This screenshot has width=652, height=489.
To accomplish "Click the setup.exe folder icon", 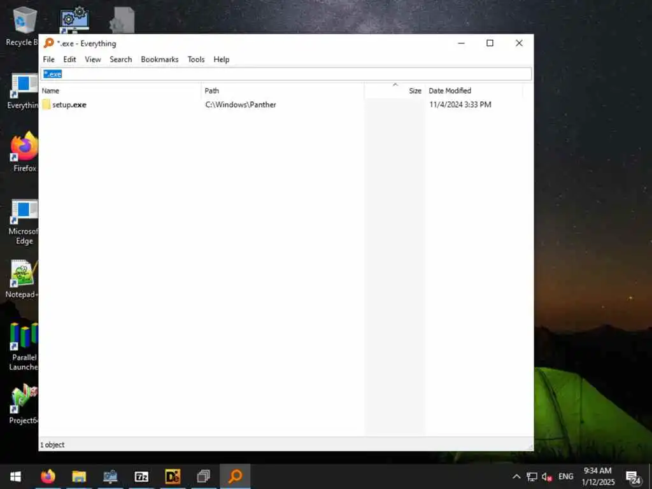I will pyautogui.click(x=46, y=104).
